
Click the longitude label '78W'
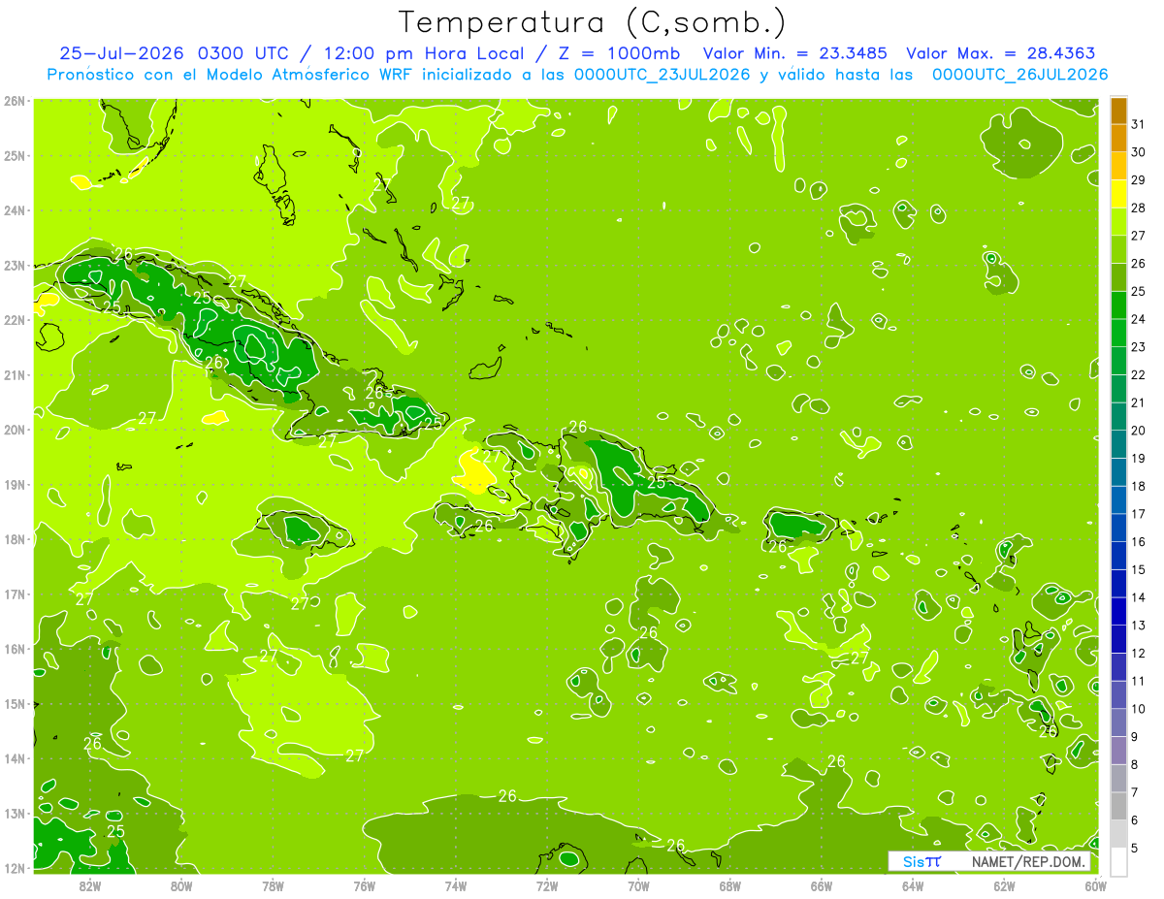(x=273, y=885)
